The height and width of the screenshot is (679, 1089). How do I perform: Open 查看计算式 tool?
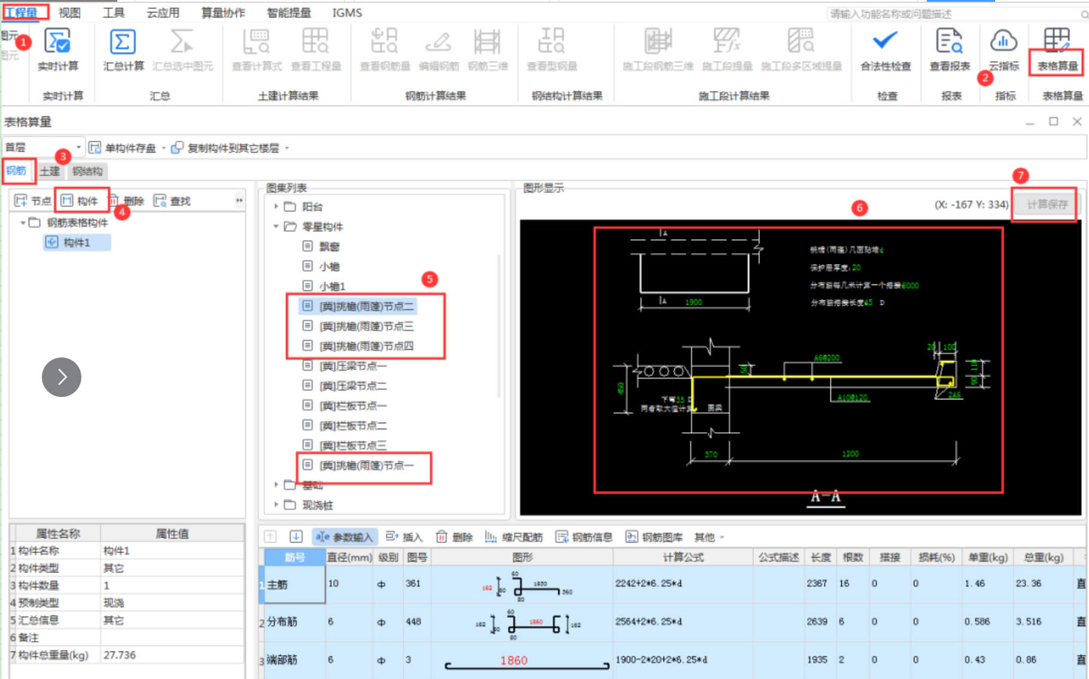point(257,50)
